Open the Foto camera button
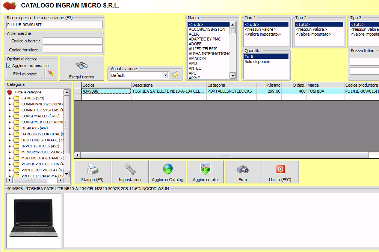The width and height of the screenshot is (379, 252). pos(243,172)
